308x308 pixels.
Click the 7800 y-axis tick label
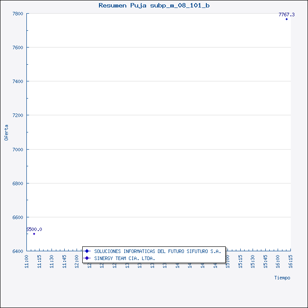point(18,14)
